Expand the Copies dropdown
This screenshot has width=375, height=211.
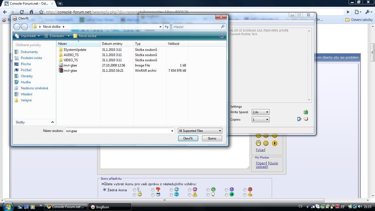(x=261, y=120)
